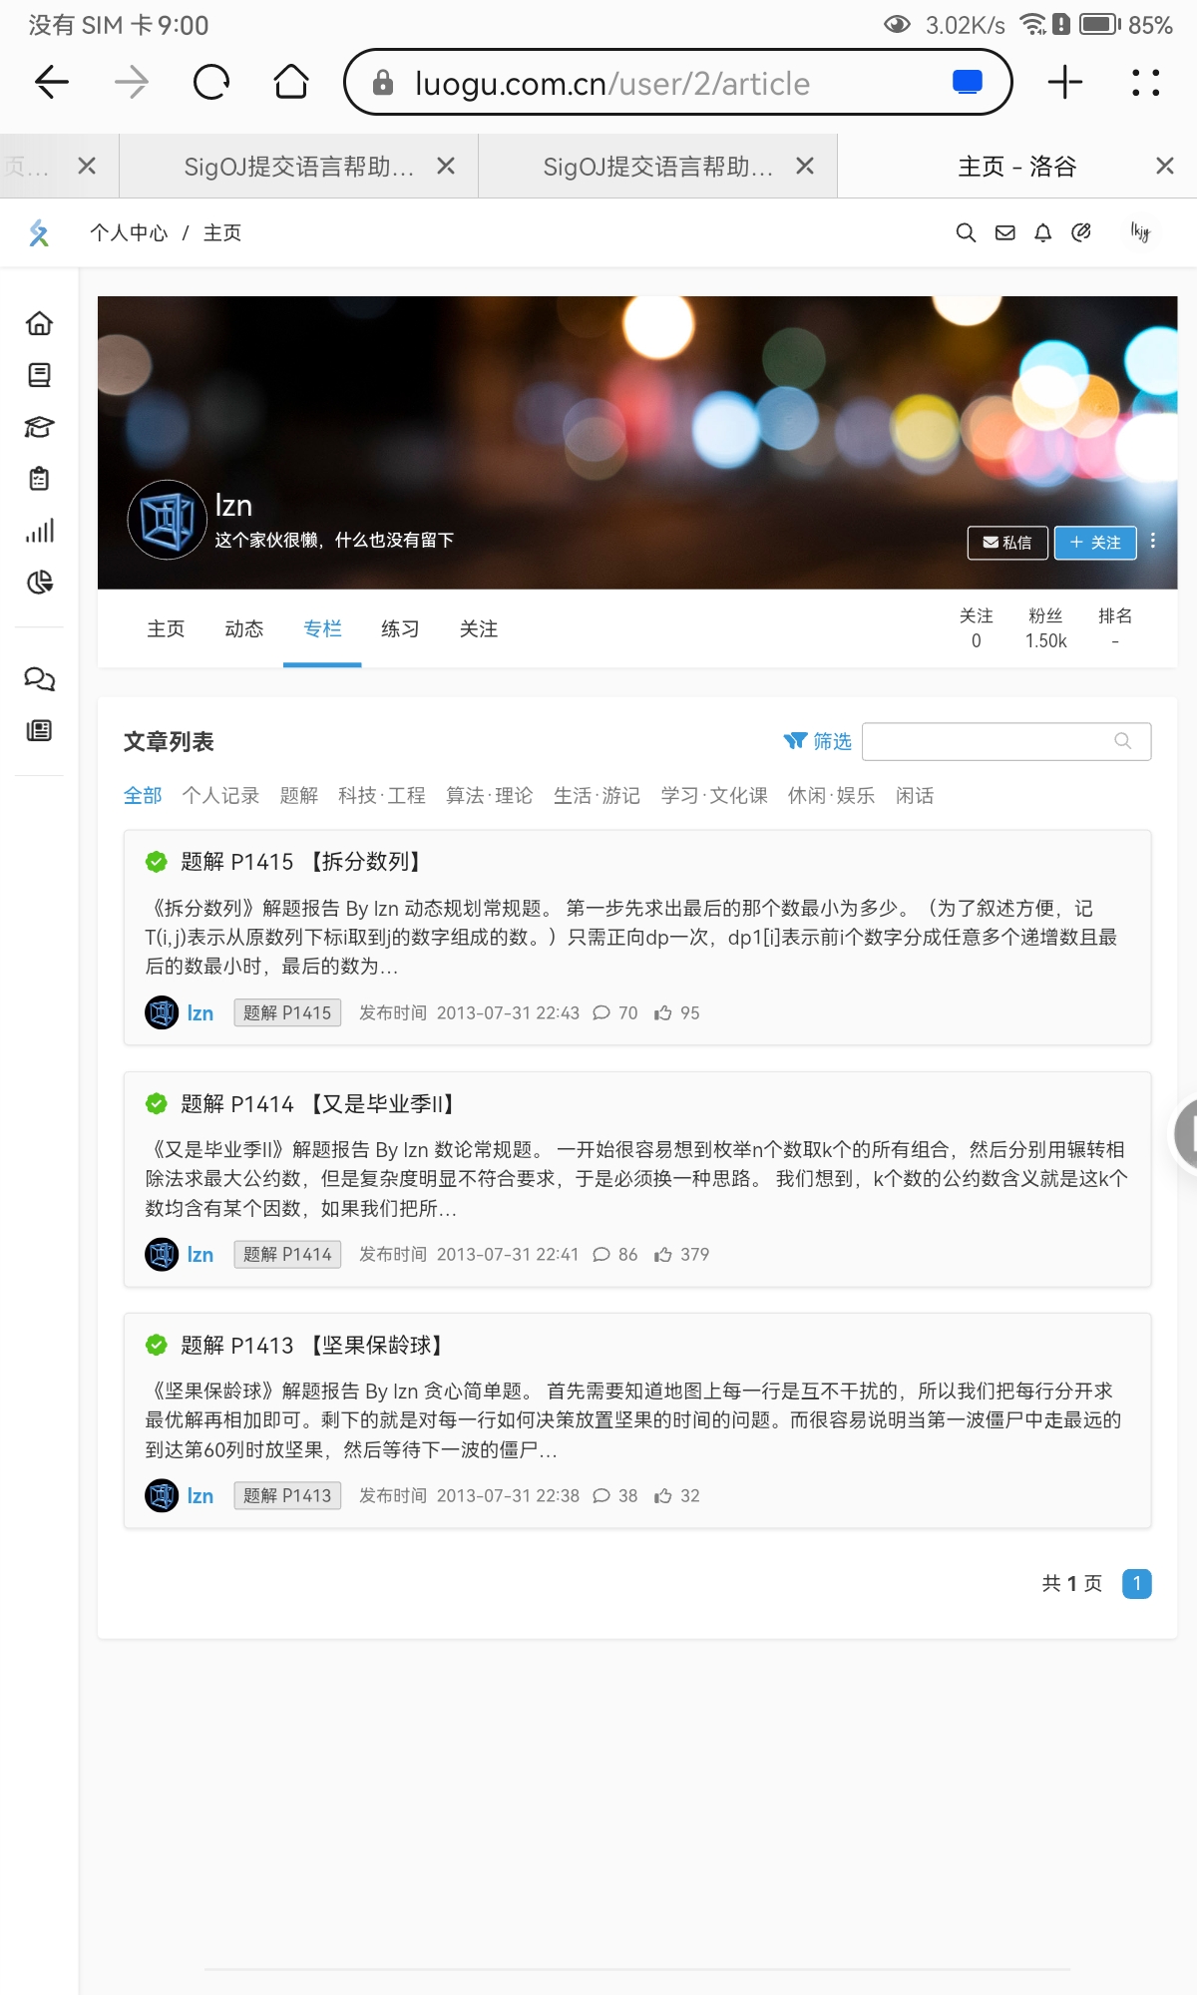This screenshot has width=1197, height=1995.
Task: Select the 算法·理论 article category
Action: tap(489, 796)
